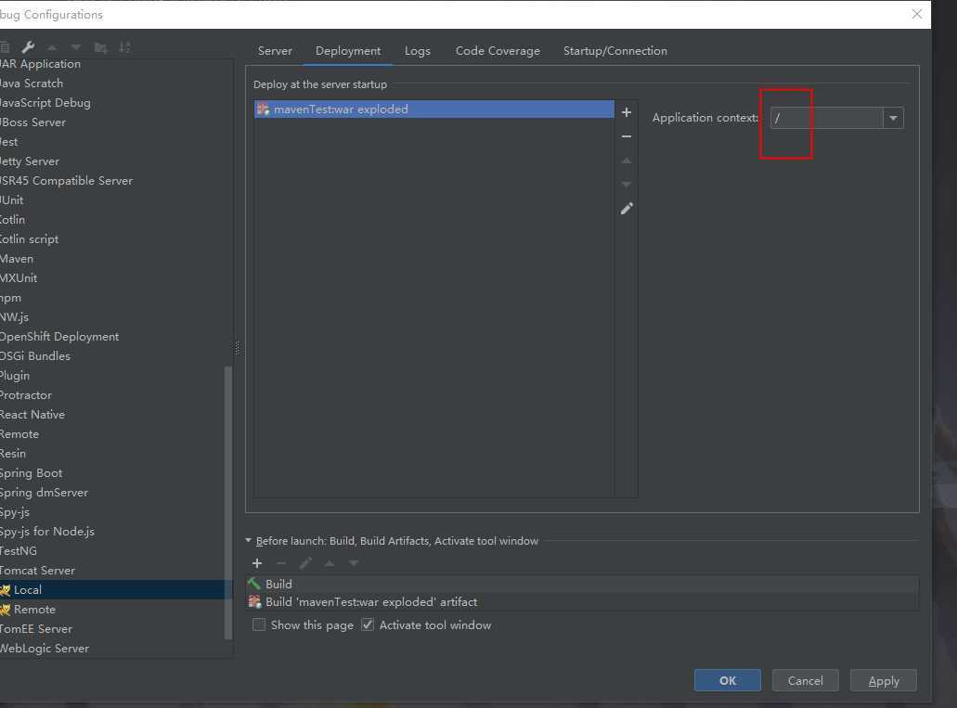Click the Application context input field
The image size is (957, 708).
pos(826,118)
